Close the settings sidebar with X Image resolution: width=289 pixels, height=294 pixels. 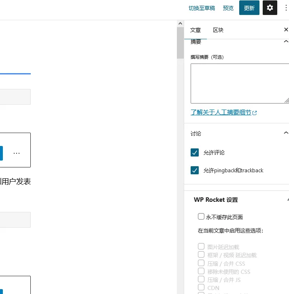pos(286,30)
